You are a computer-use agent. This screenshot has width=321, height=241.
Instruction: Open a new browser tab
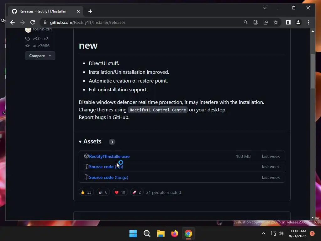click(90, 11)
